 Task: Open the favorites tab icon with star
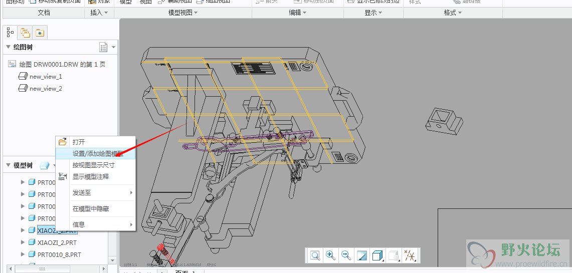pos(39,33)
